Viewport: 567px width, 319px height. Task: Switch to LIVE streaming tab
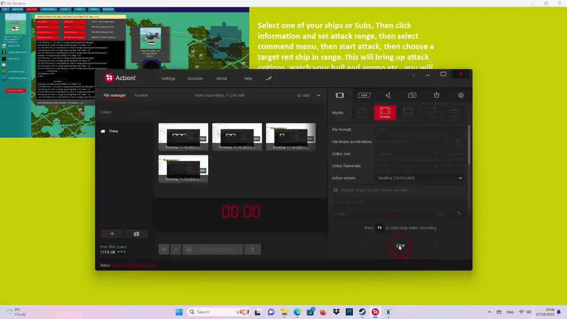coord(364,95)
